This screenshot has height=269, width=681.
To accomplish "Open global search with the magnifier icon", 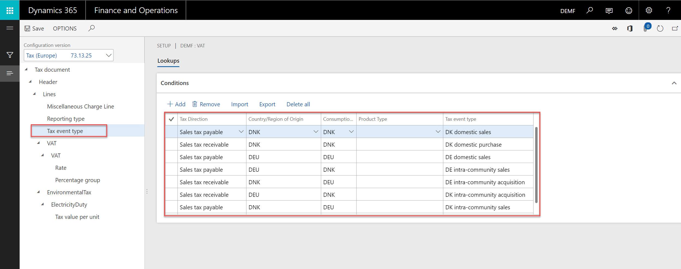I will (589, 10).
